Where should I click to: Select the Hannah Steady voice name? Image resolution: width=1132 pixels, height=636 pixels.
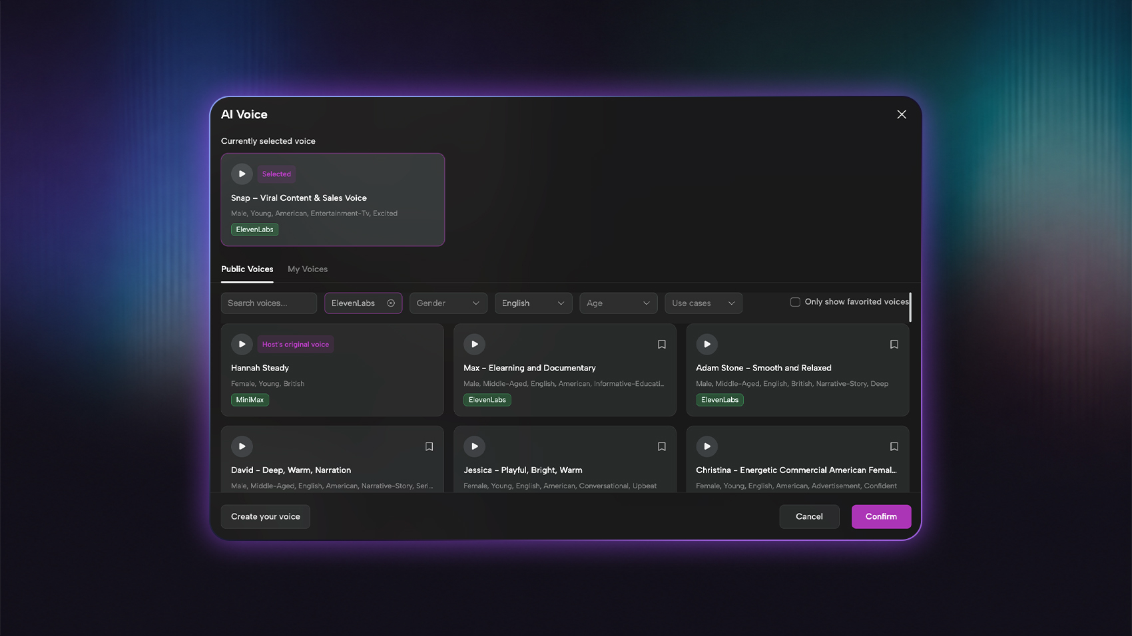point(260,368)
